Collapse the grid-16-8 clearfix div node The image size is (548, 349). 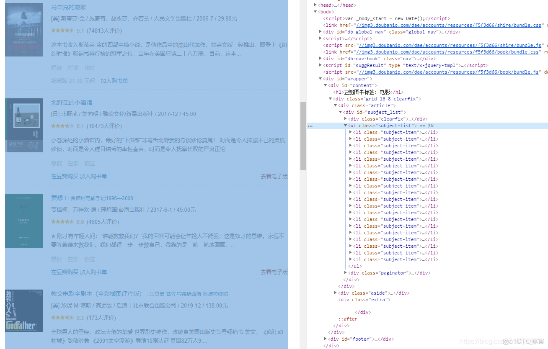click(x=331, y=99)
